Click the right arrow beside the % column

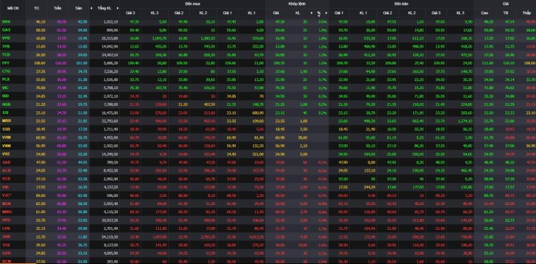(x=326, y=13)
